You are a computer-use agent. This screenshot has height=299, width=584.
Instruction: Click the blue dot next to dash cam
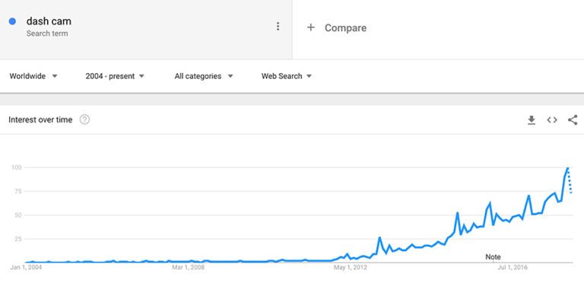click(x=12, y=21)
